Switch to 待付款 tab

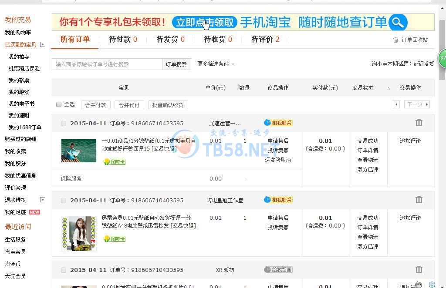[123, 39]
